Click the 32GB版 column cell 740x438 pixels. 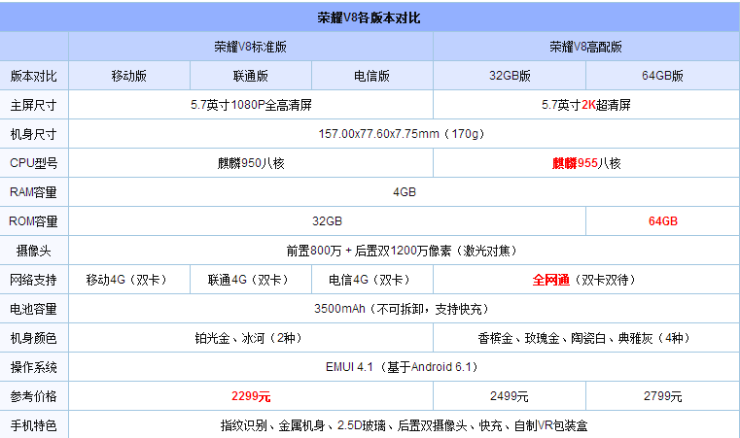(x=510, y=76)
